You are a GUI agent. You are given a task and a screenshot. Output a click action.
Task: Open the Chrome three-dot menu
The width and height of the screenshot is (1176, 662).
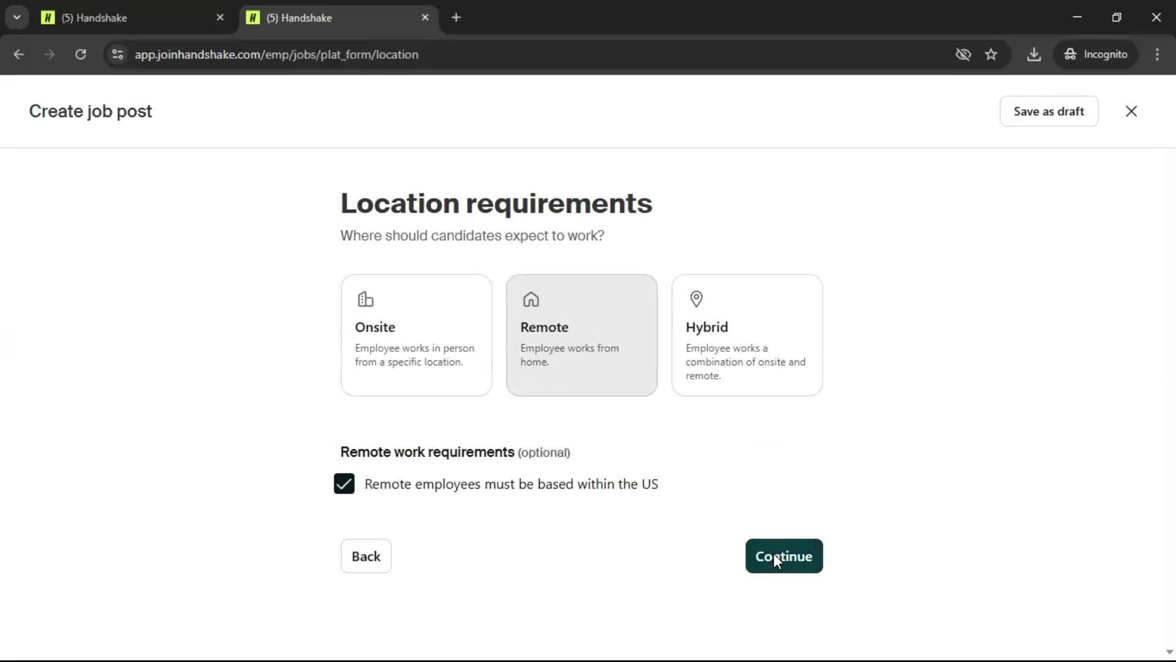tap(1157, 55)
